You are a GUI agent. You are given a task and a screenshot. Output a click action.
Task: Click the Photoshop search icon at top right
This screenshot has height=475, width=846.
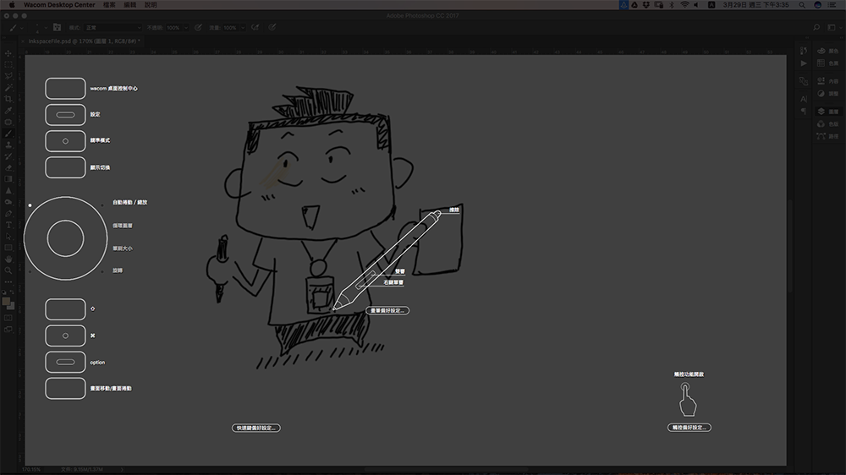point(816,28)
